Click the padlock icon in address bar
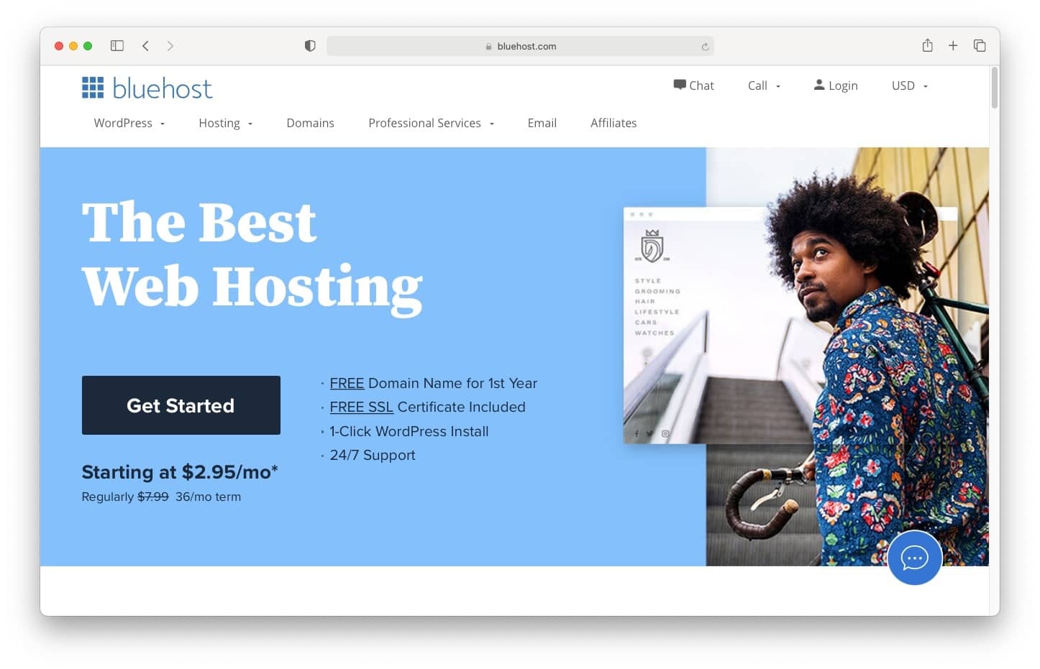This screenshot has height=669, width=1040. click(x=488, y=47)
